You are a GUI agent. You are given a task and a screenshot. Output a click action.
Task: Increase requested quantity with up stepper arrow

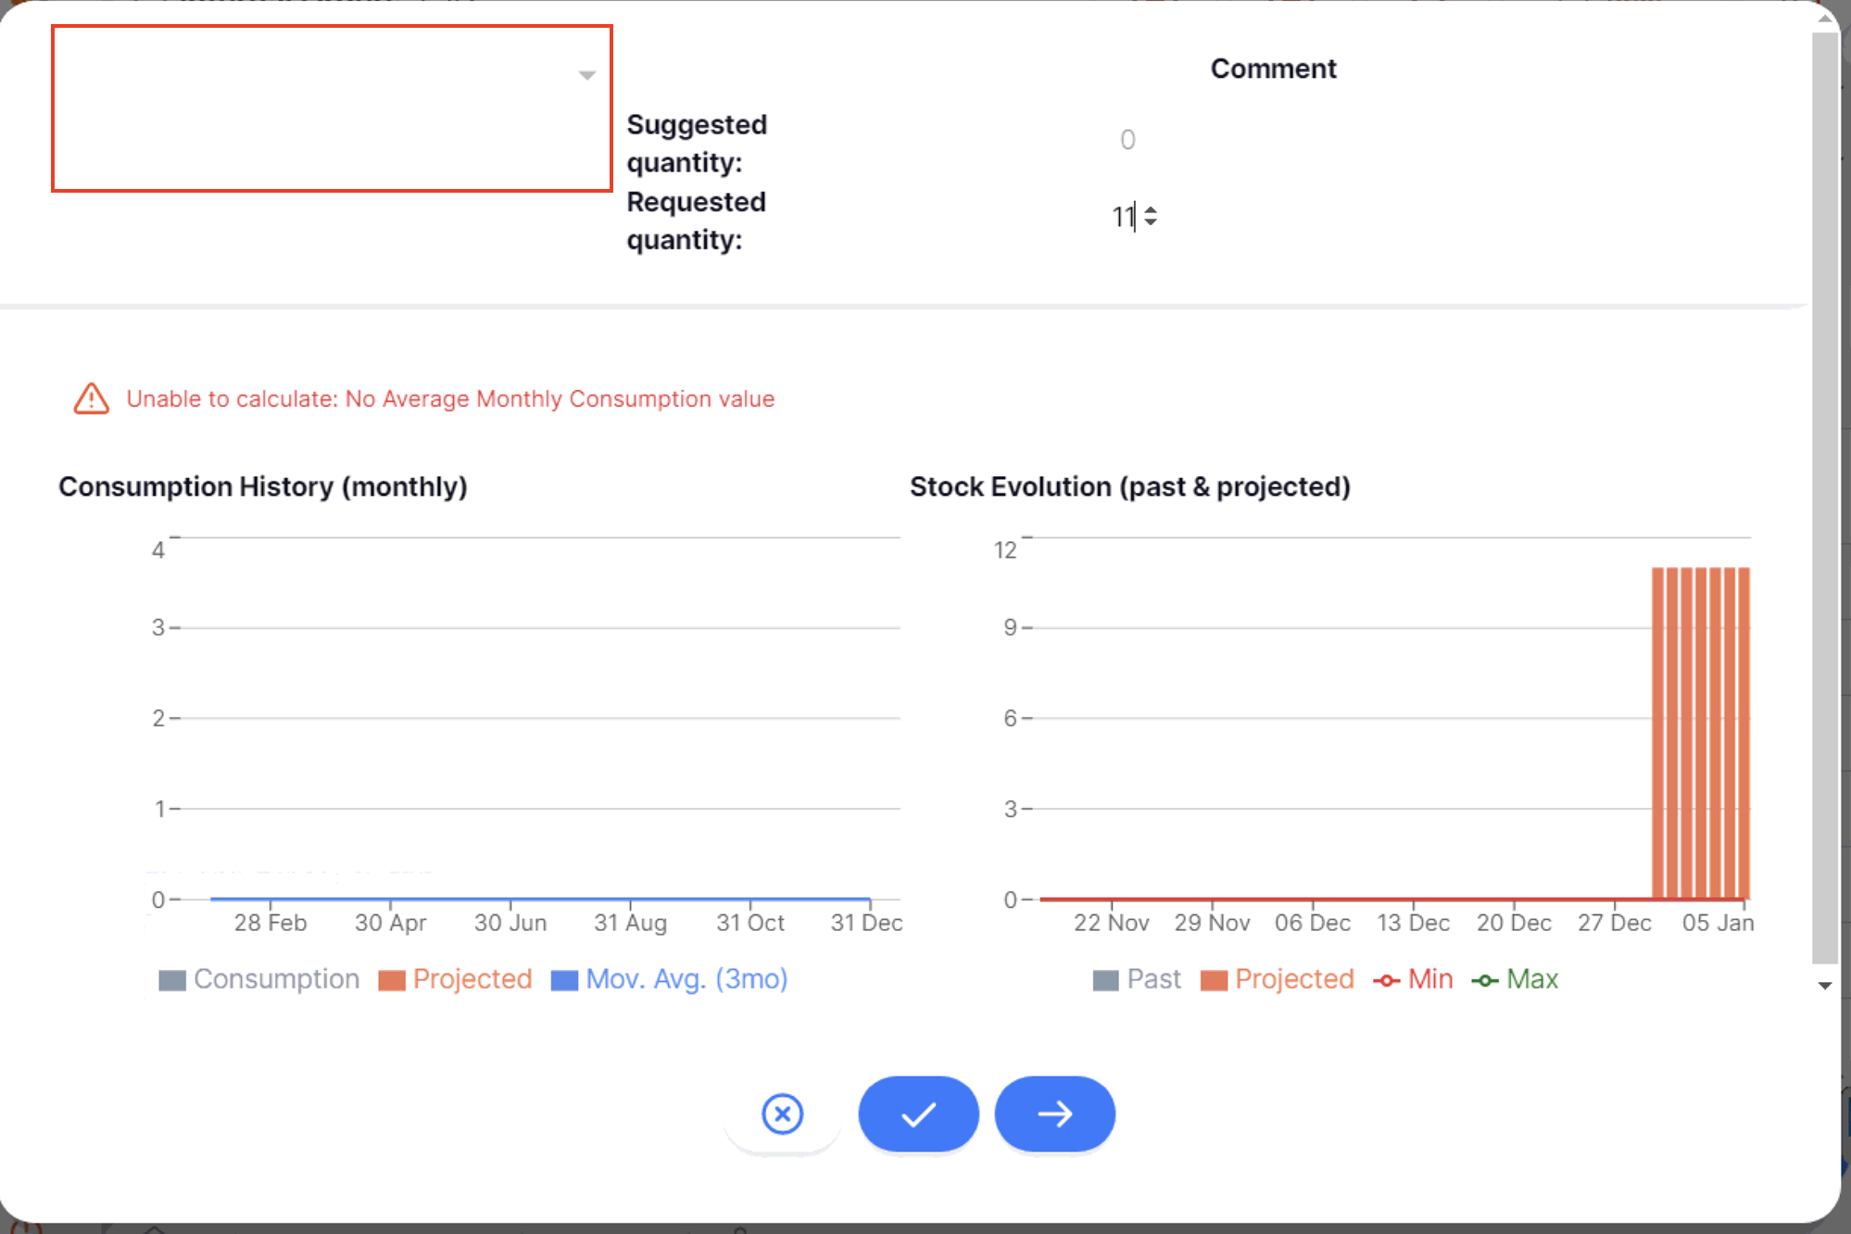1151,209
